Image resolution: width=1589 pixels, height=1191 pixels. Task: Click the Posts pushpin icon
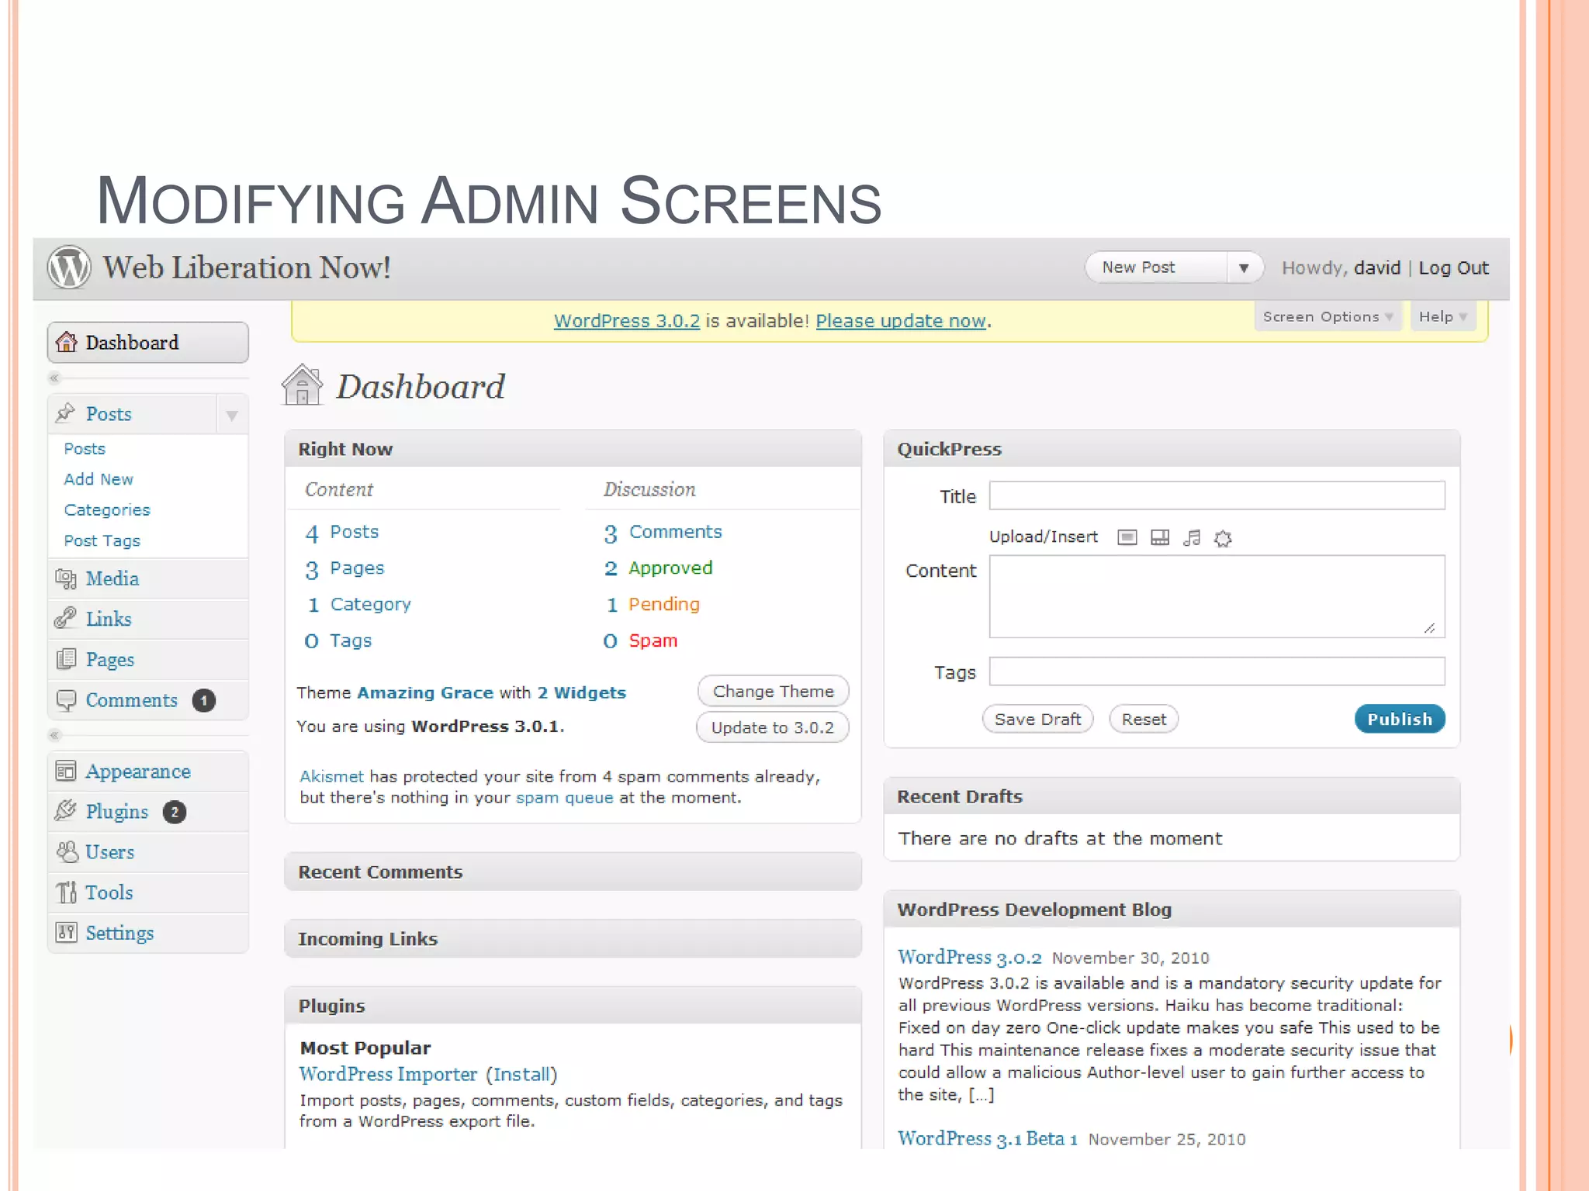[x=66, y=413]
